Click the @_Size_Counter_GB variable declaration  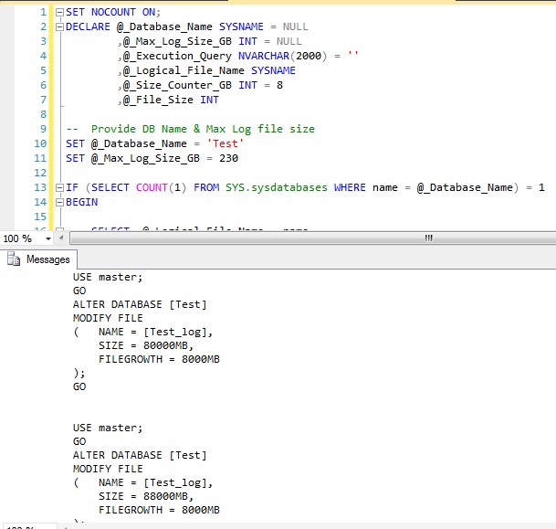[177, 85]
